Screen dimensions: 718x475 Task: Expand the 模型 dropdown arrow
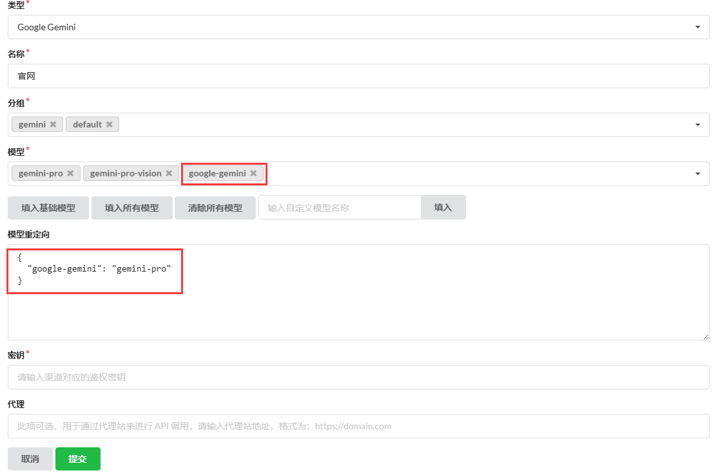click(x=698, y=174)
